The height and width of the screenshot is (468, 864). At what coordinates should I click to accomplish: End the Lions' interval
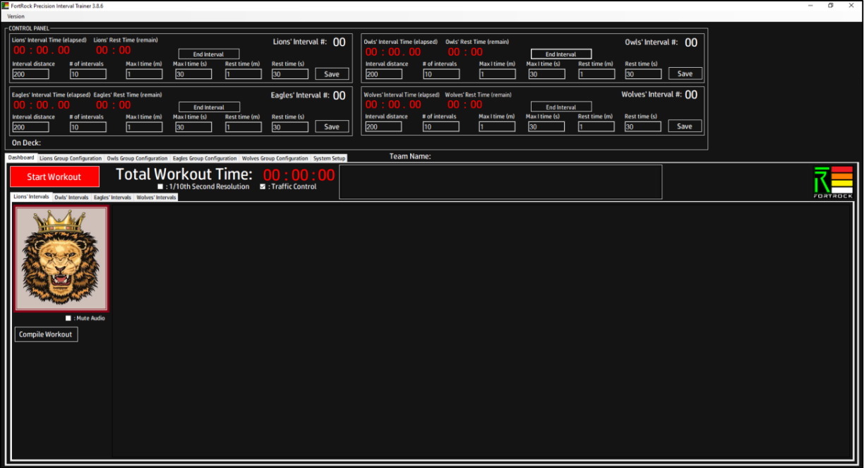(209, 54)
